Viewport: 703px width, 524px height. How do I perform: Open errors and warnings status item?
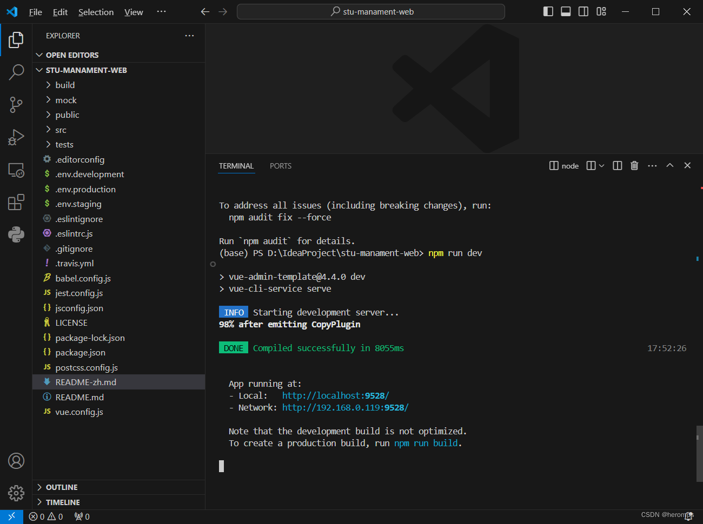46,516
